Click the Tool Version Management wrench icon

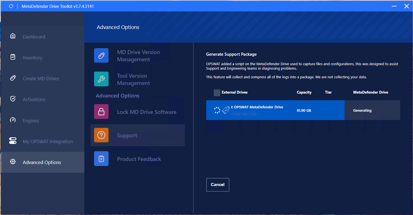click(x=101, y=79)
